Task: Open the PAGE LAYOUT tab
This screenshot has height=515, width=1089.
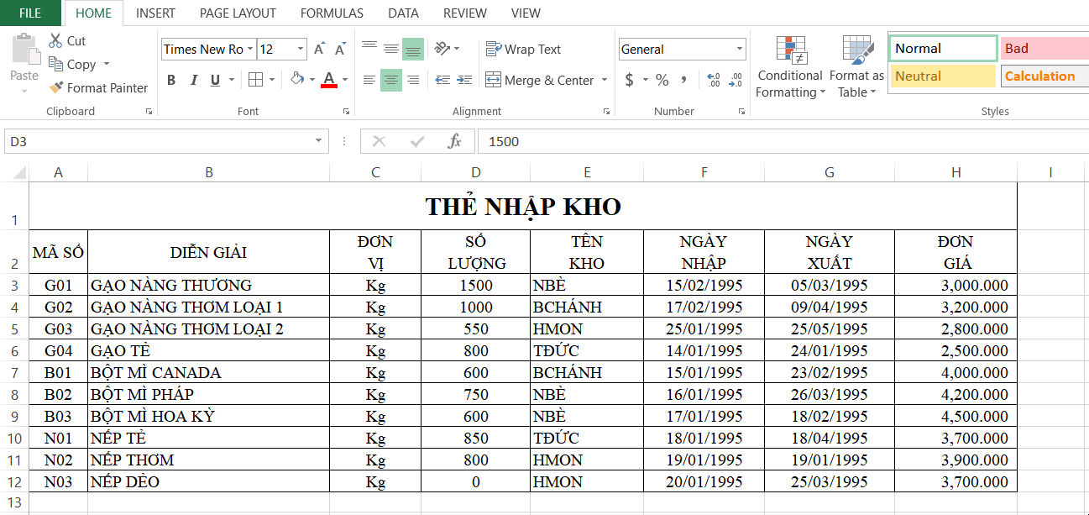Action: tap(238, 13)
